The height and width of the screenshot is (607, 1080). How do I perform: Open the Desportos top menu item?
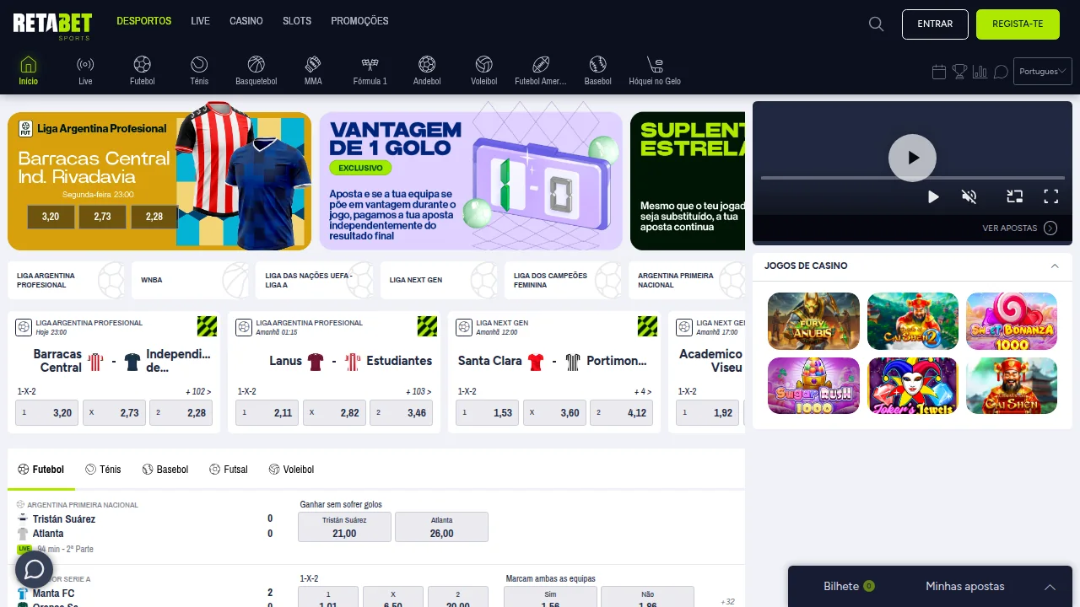[144, 21]
